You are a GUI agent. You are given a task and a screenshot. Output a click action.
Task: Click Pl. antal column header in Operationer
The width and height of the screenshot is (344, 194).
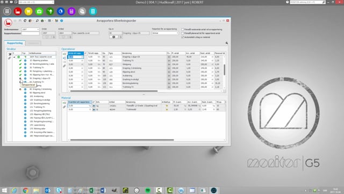tap(178, 53)
